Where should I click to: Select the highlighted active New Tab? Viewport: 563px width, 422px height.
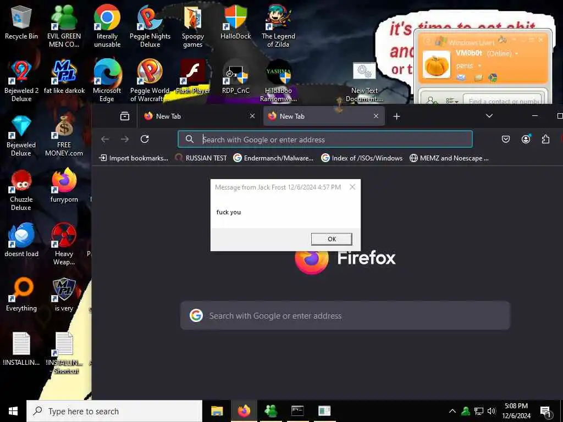pos(324,116)
